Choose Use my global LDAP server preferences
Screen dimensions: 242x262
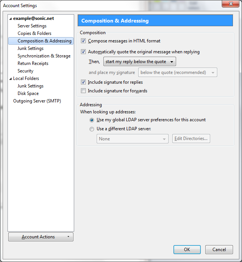coord(92,120)
